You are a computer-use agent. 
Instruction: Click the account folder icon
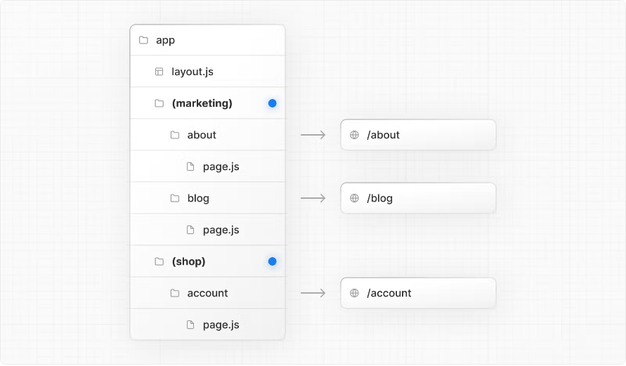click(x=175, y=293)
